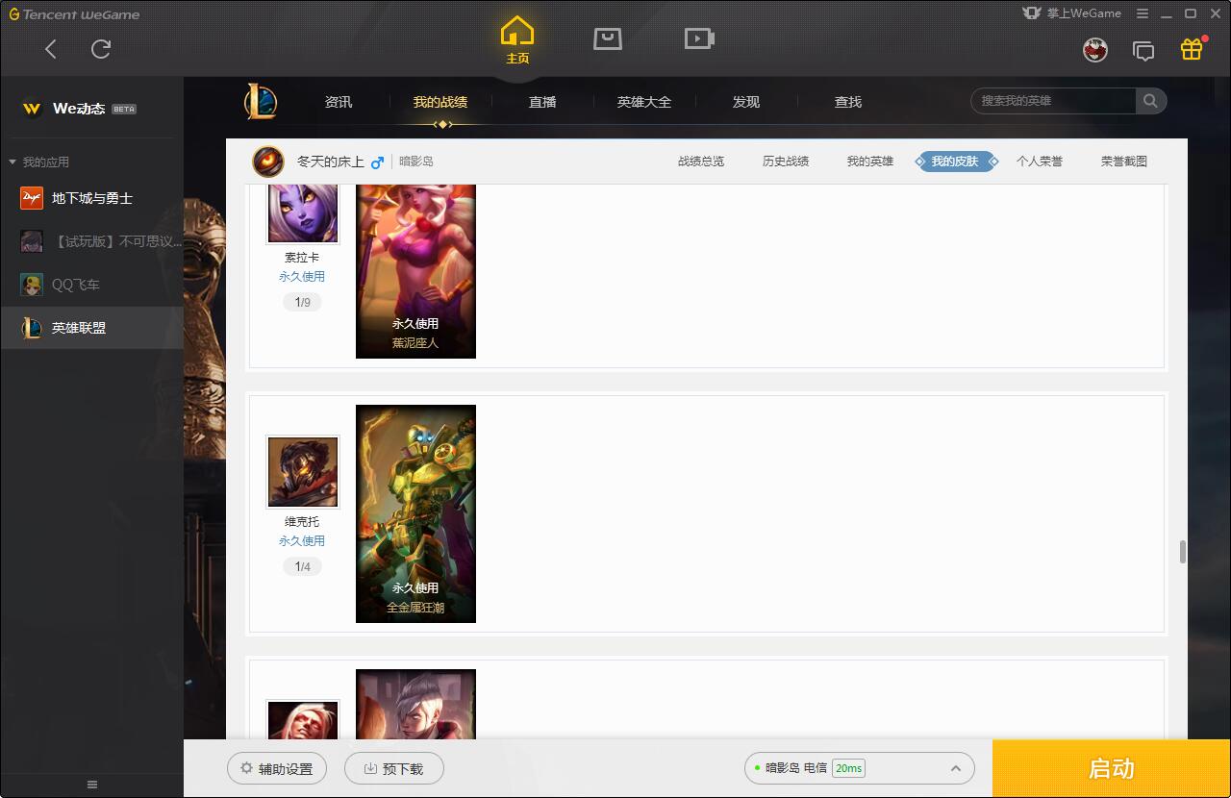The height and width of the screenshot is (798, 1231).
Task: Click the summoner profile avatar
Action: [268, 162]
